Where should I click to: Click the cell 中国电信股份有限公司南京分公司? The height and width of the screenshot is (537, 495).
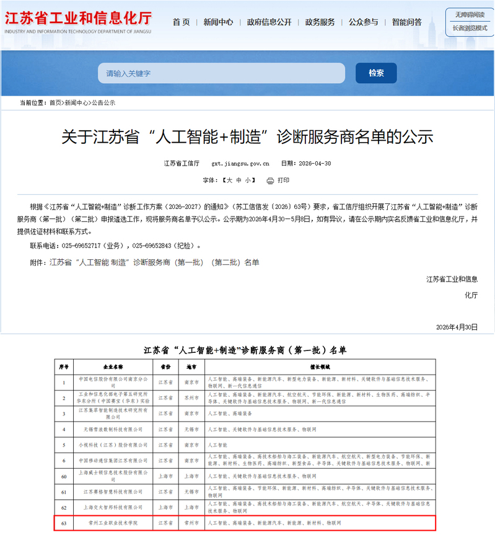tap(113, 383)
